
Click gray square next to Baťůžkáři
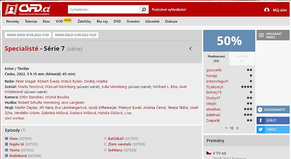[x=105, y=138]
